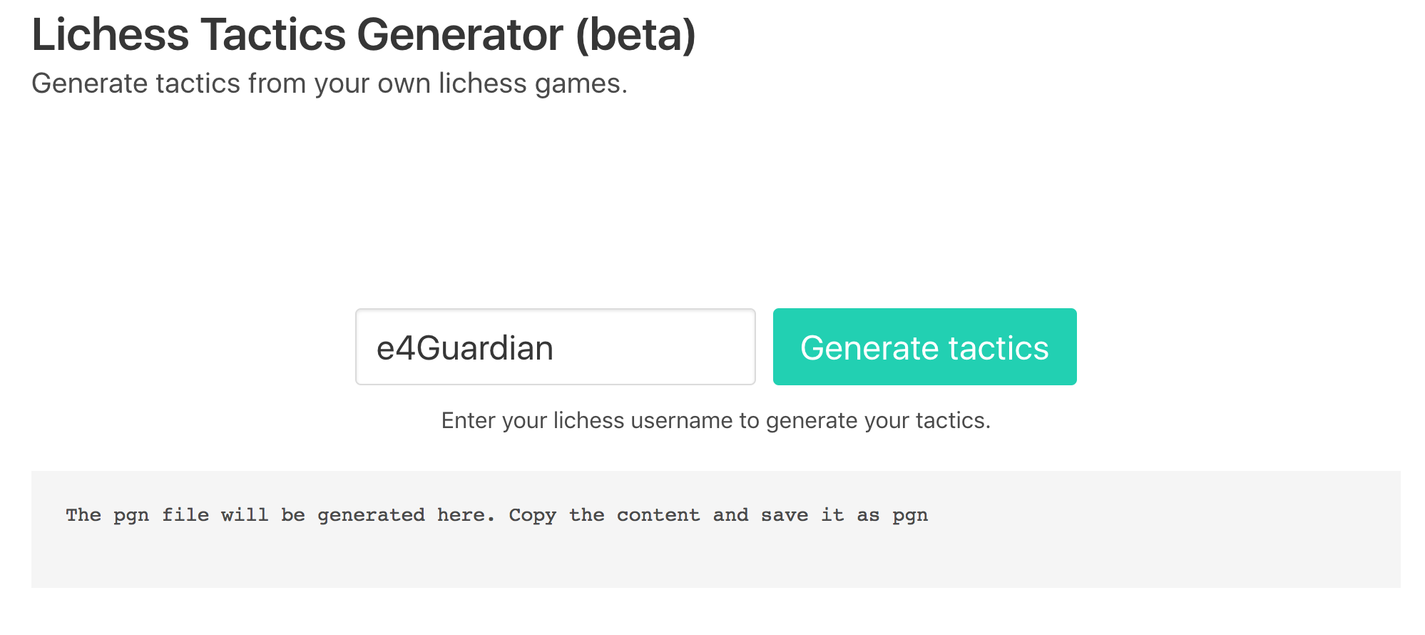Click the Generate tactics button
The image size is (1425, 635).
[x=924, y=347]
